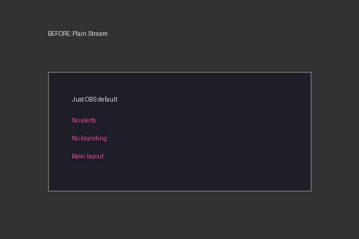Click the word "OBS" in the panel
Image resolution: width=359 pixels, height=239 pixels.
[90, 99]
